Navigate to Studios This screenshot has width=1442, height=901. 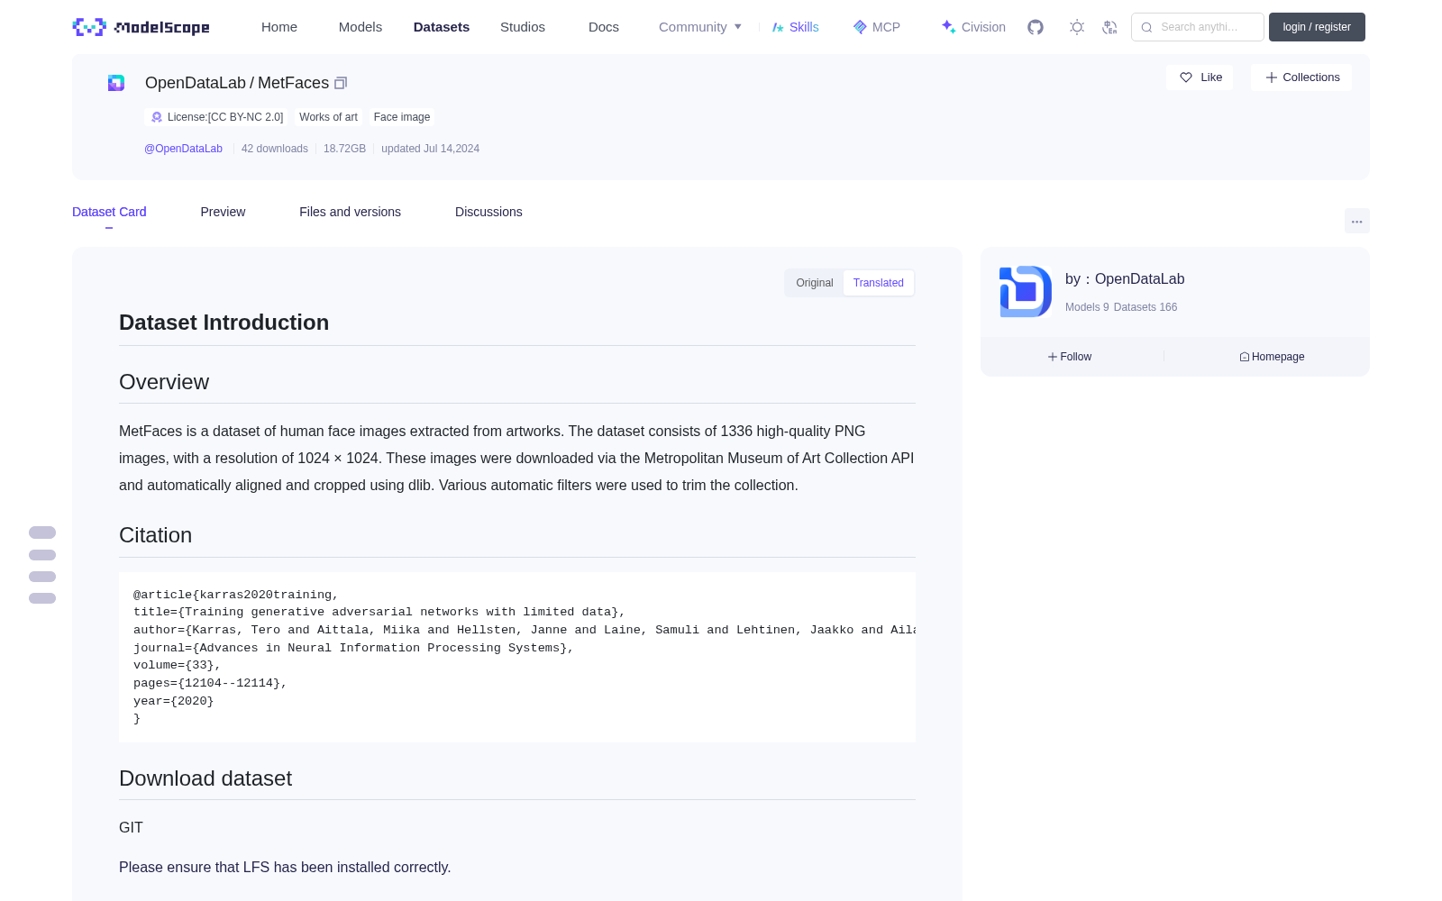tap(523, 27)
